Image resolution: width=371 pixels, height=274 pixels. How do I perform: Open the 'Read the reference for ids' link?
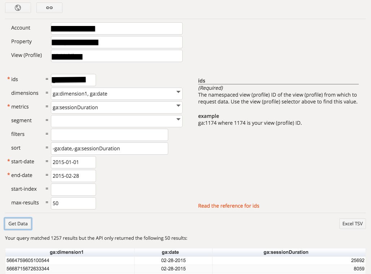click(228, 206)
